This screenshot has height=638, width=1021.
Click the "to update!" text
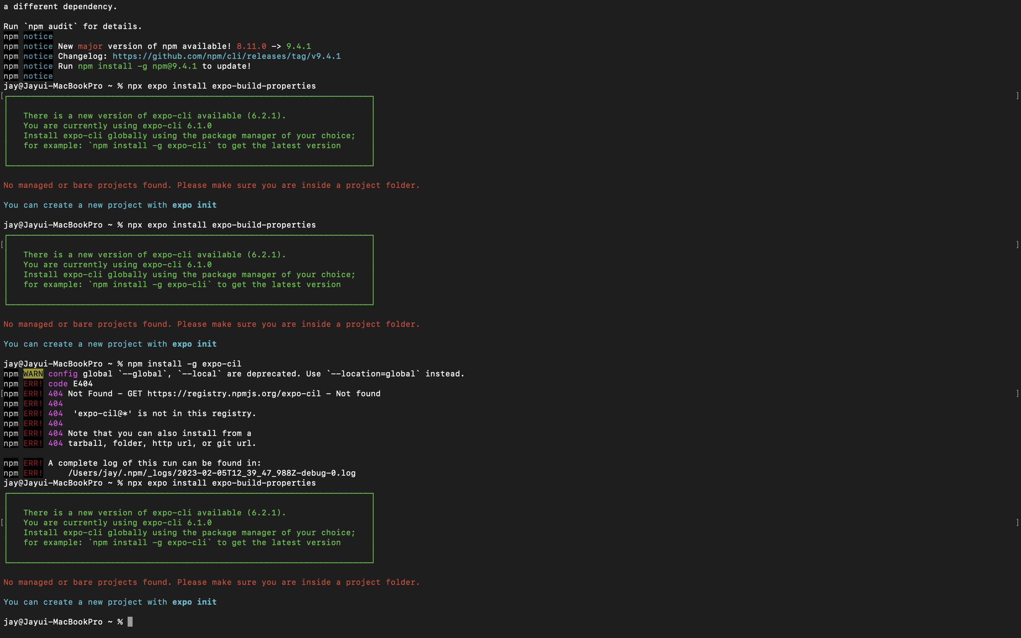tap(227, 66)
